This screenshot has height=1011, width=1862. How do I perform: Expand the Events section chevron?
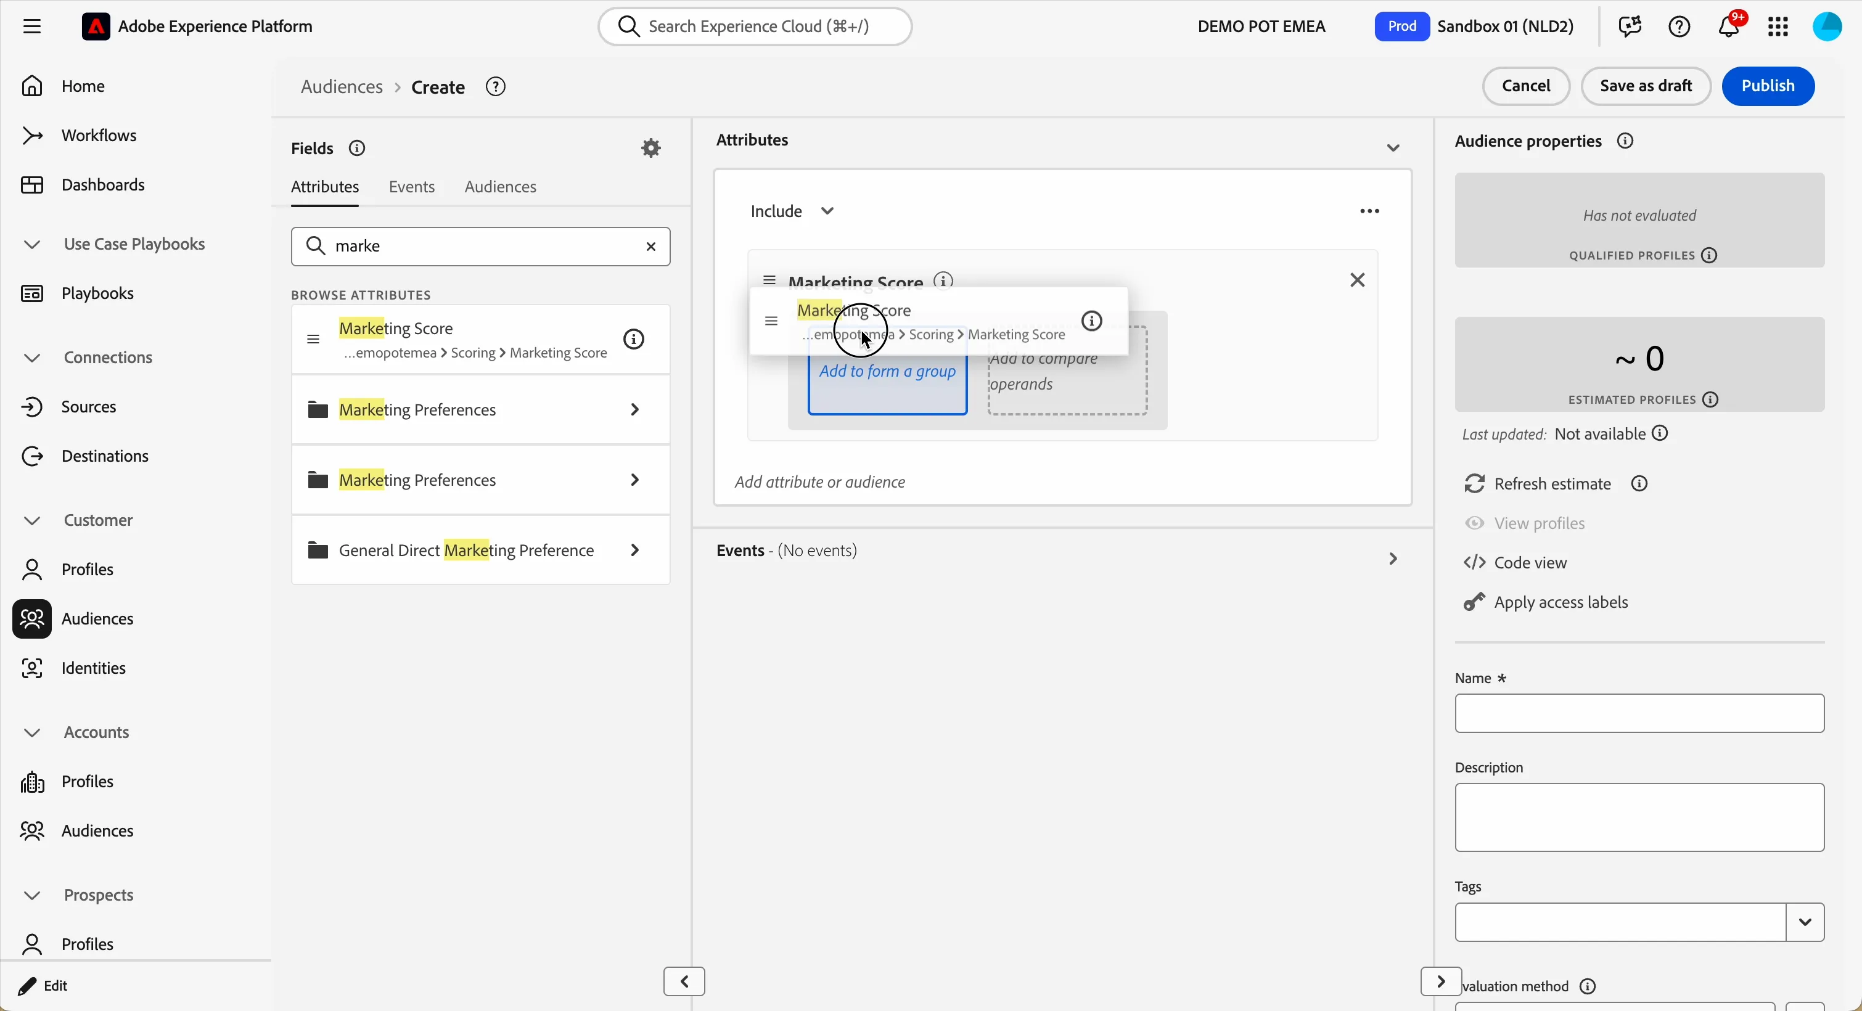coord(1393,559)
